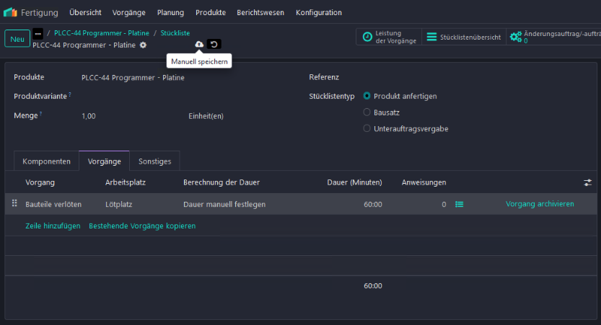
Task: Open the breadcrumb ellipsis menu icon
Action: (x=38, y=34)
